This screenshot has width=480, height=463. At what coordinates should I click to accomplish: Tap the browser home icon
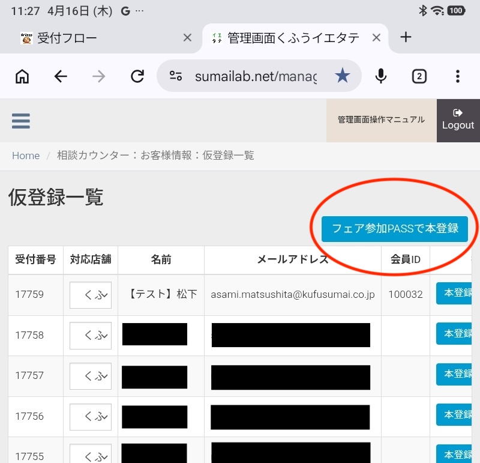tap(22, 76)
